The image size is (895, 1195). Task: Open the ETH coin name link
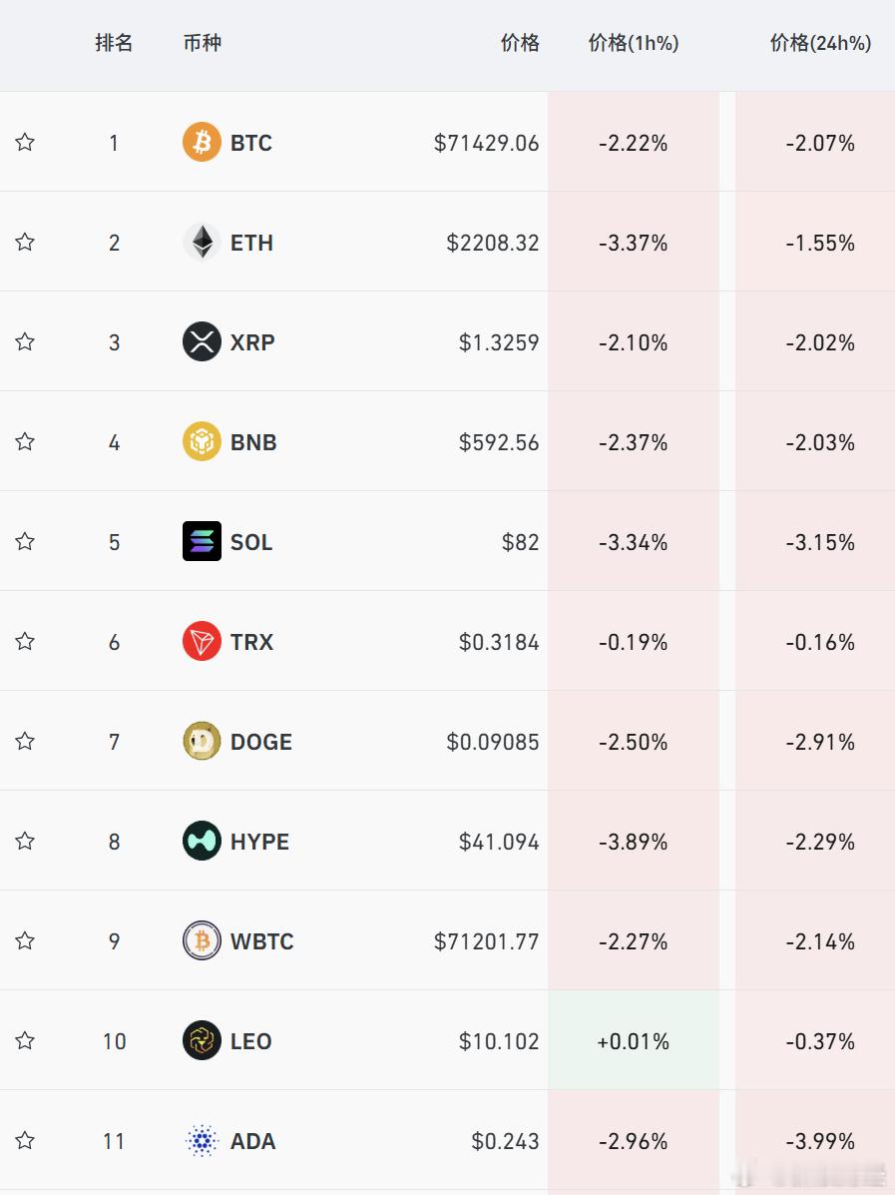(x=251, y=243)
